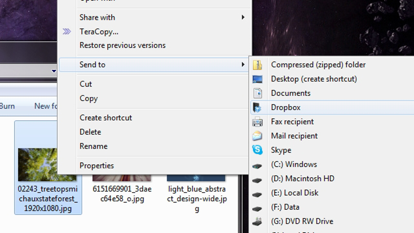Click the Skype logo icon
The height and width of the screenshot is (233, 414).
(257, 150)
